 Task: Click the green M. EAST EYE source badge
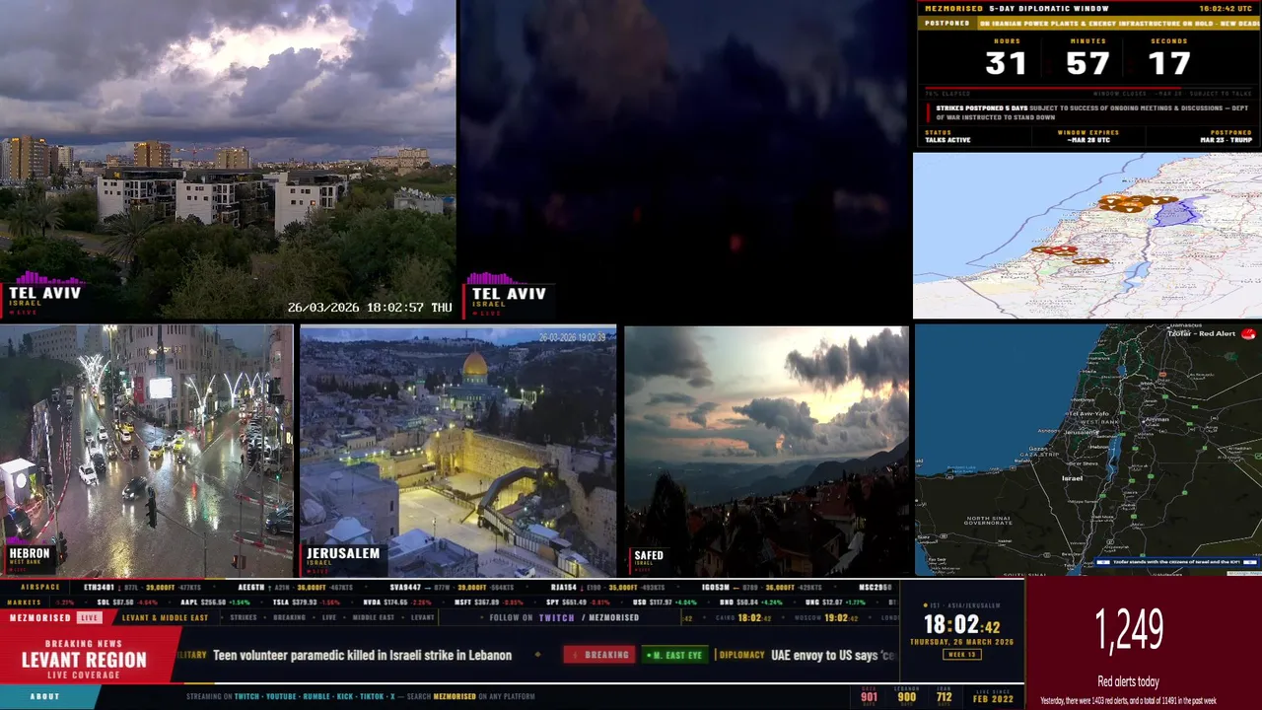coord(674,655)
